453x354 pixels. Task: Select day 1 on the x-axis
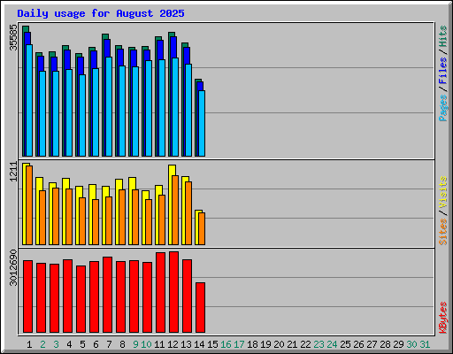point(29,344)
